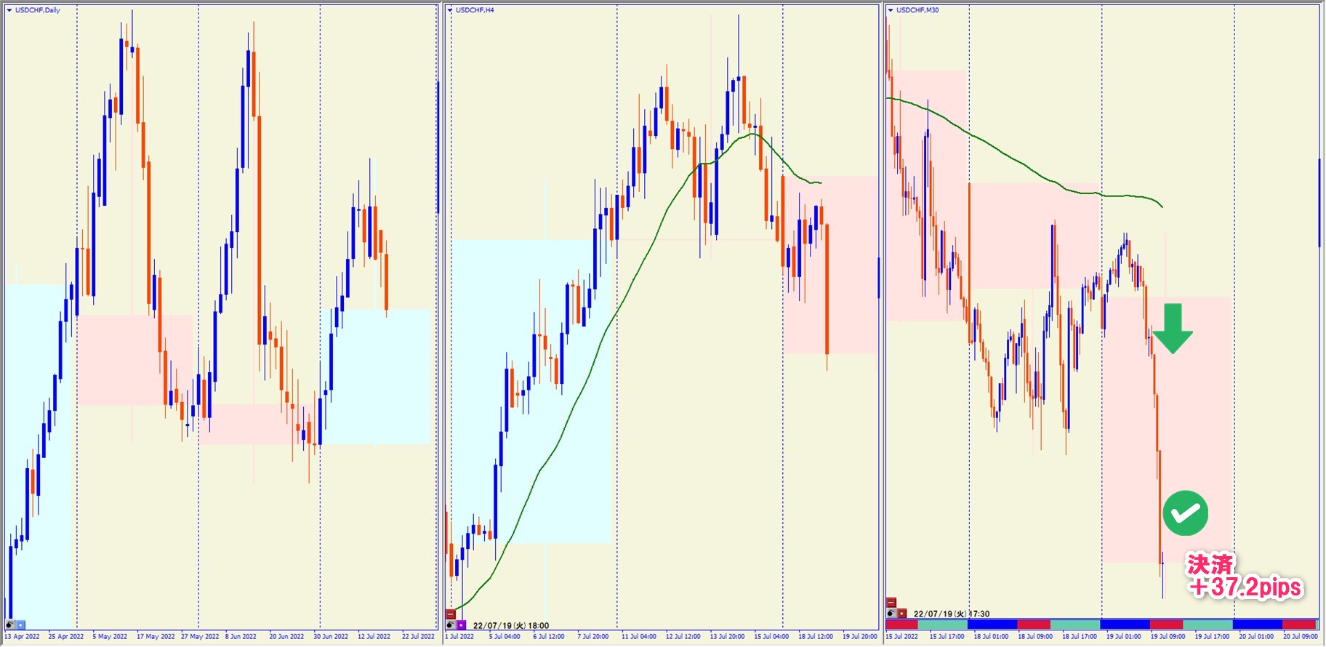
Task: Toggle the red square button on M30 chart
Action: pyautogui.click(x=902, y=614)
